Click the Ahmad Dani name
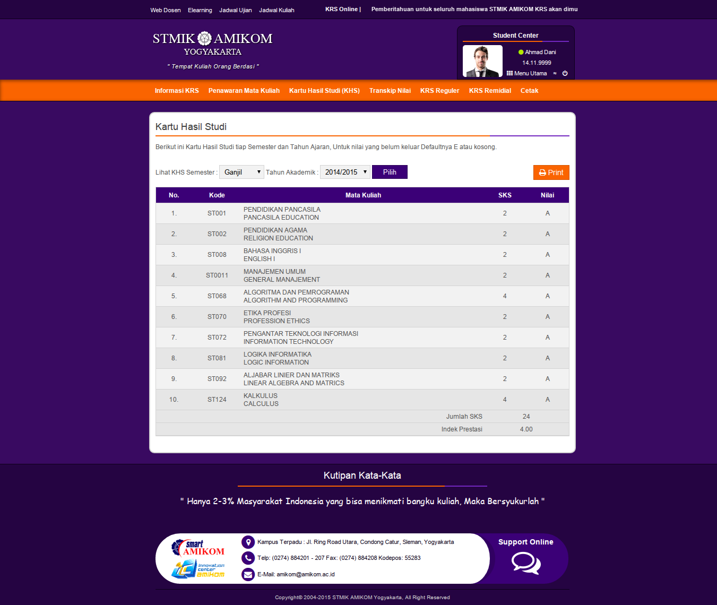Screen dimensions: 717x605 pos(540,52)
